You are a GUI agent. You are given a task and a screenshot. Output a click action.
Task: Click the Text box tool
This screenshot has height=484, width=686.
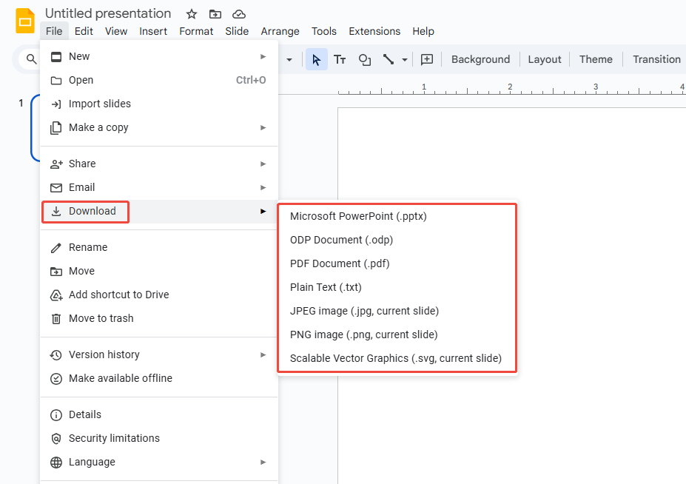(x=340, y=59)
